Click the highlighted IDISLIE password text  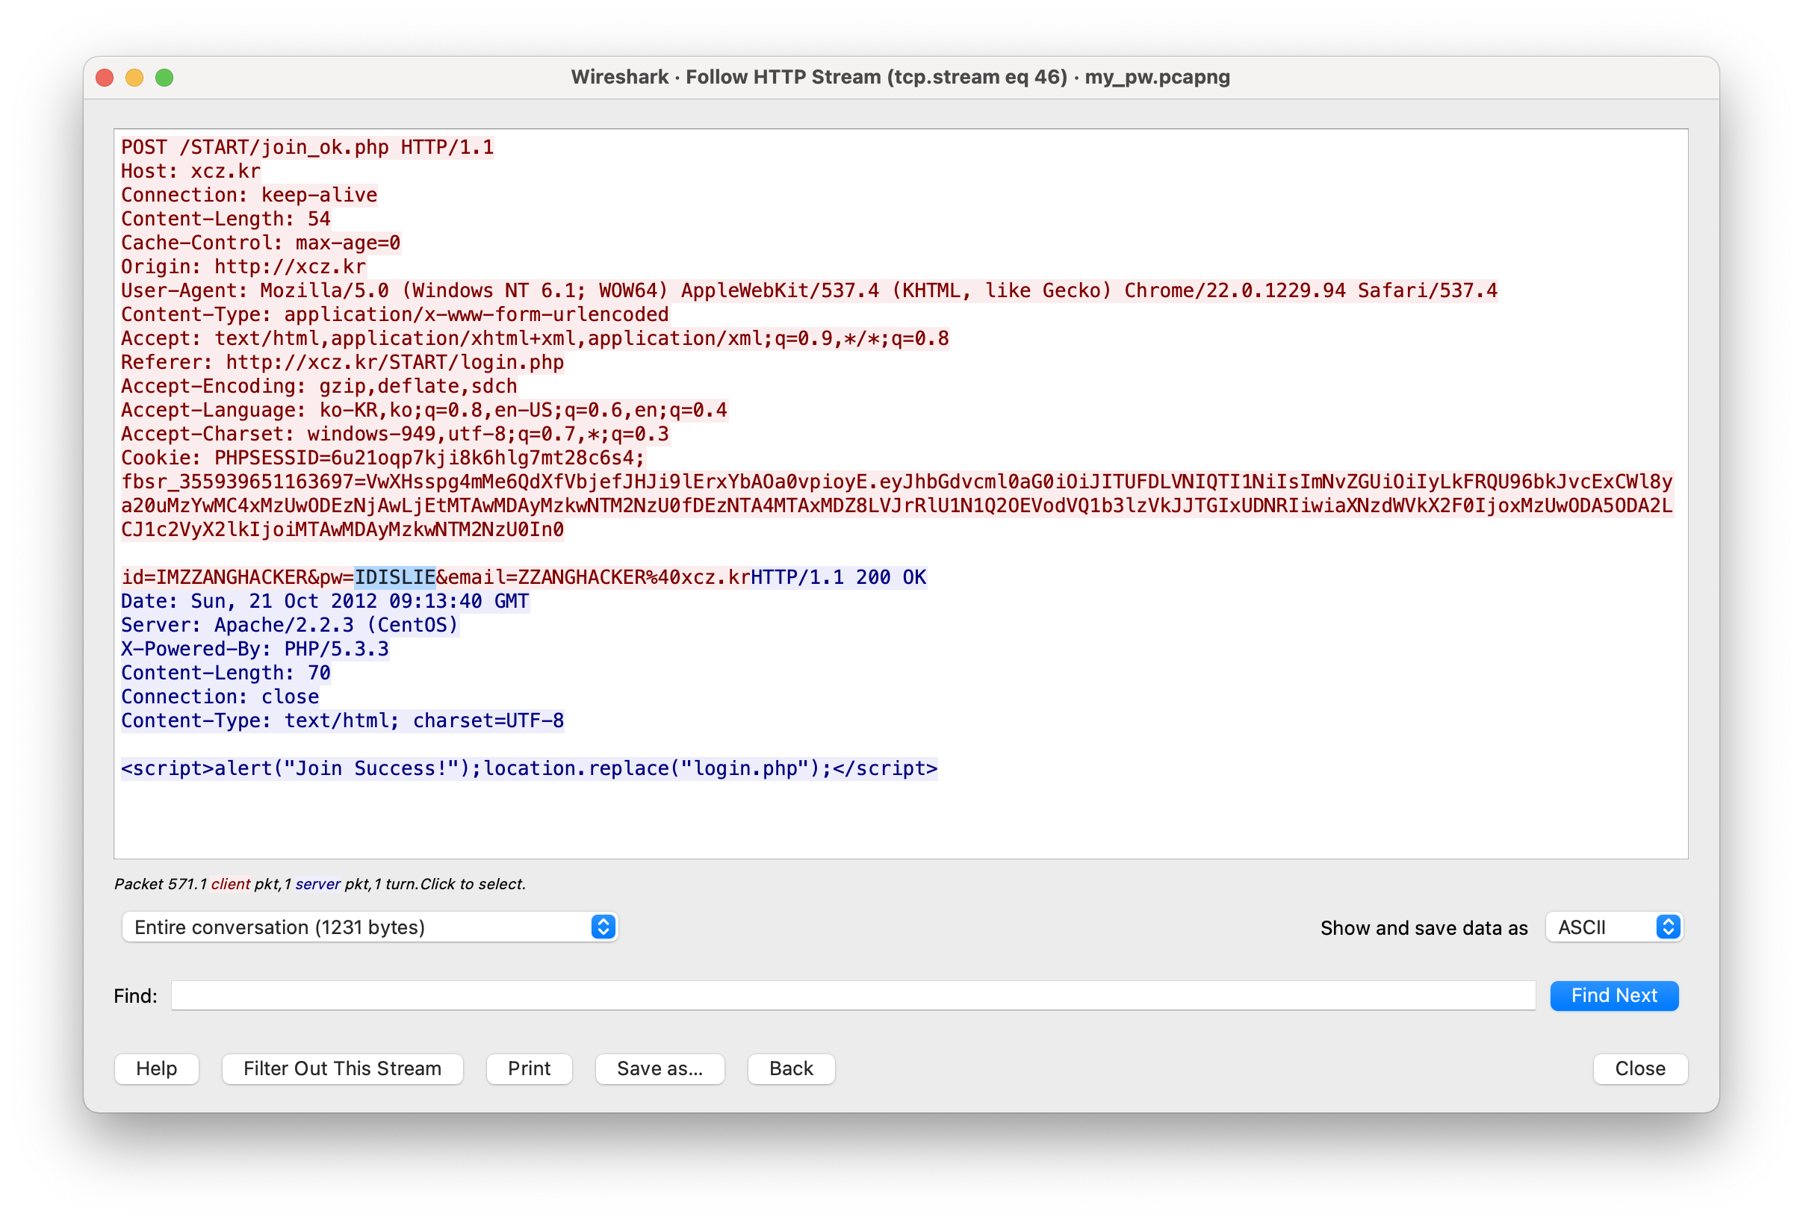click(x=394, y=577)
